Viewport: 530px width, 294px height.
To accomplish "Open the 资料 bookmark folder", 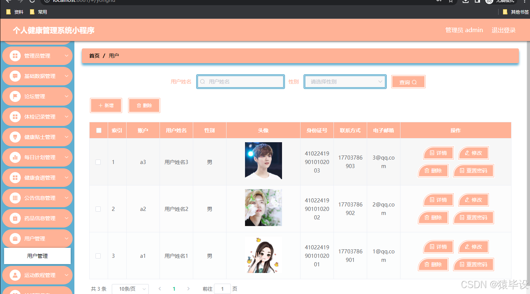I will 15,12.
